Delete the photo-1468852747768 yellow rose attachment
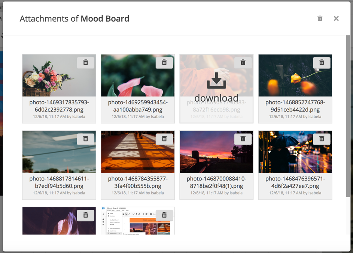The height and width of the screenshot is (253, 353). click(x=322, y=62)
